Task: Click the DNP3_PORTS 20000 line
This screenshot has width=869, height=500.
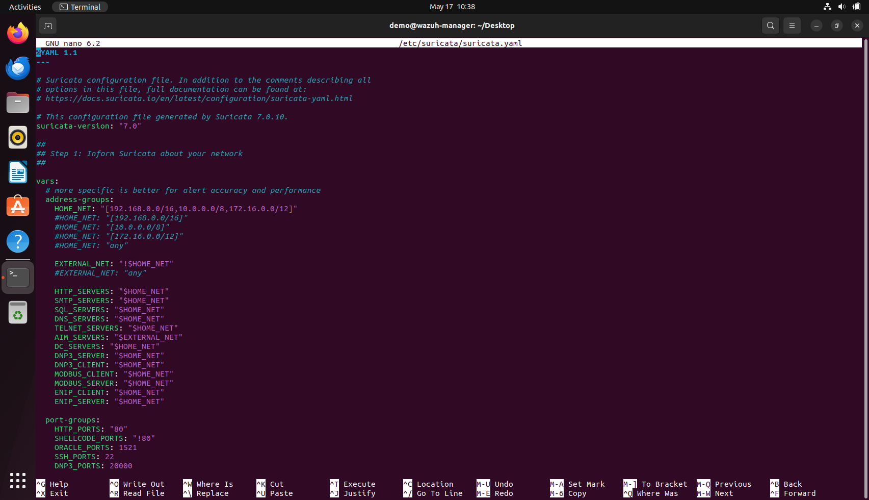Action: pos(93,466)
